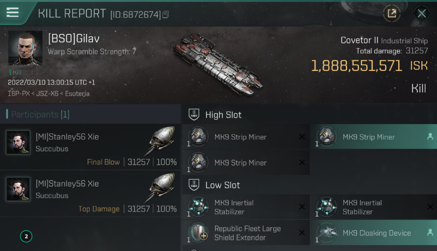Open Stanley56 Xie's Top Damage portrait
The width and height of the screenshot is (437, 251).
click(18, 189)
